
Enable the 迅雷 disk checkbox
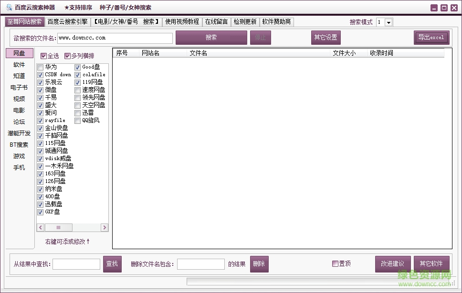(77, 112)
